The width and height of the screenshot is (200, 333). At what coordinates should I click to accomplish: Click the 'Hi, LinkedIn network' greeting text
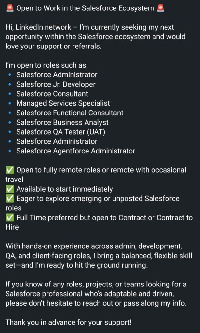coord(38,27)
